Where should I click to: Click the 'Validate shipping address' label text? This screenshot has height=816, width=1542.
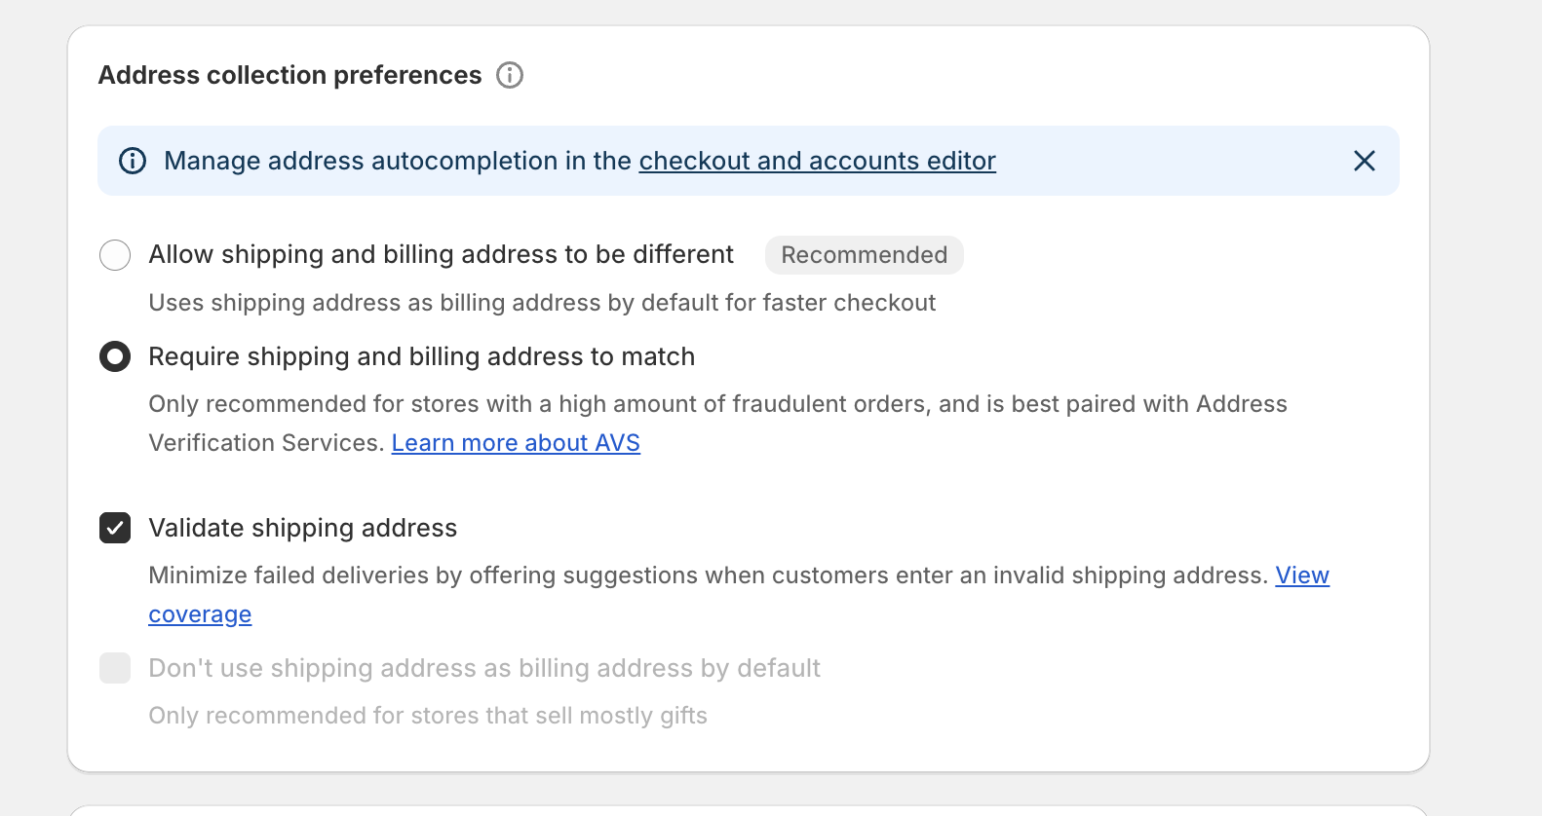[x=302, y=528]
